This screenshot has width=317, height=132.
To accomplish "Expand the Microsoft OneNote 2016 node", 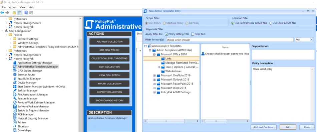I will point(154,75).
